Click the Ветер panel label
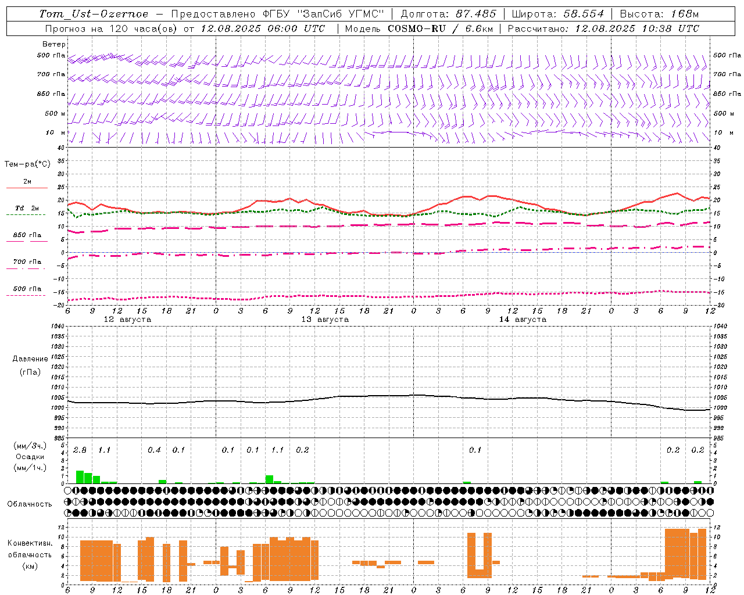The image size is (744, 595). click(53, 44)
